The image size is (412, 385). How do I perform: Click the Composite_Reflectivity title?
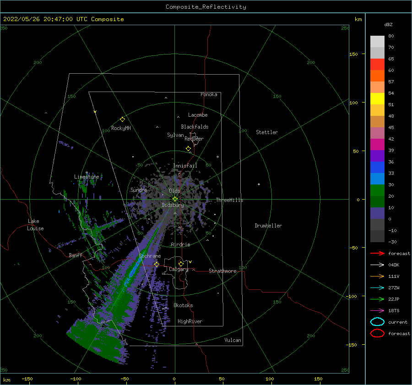(206, 7)
